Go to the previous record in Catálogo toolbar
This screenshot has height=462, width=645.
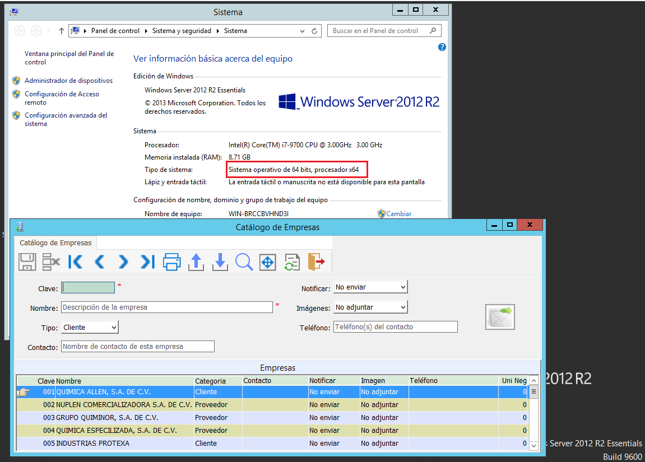pos(99,262)
